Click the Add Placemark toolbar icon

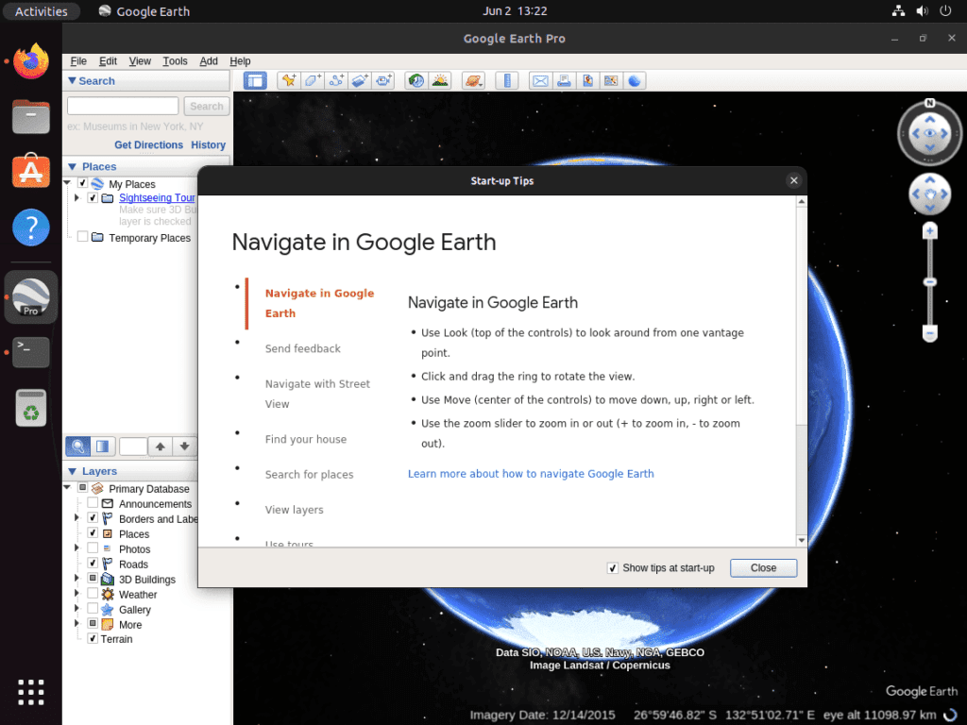[288, 81]
